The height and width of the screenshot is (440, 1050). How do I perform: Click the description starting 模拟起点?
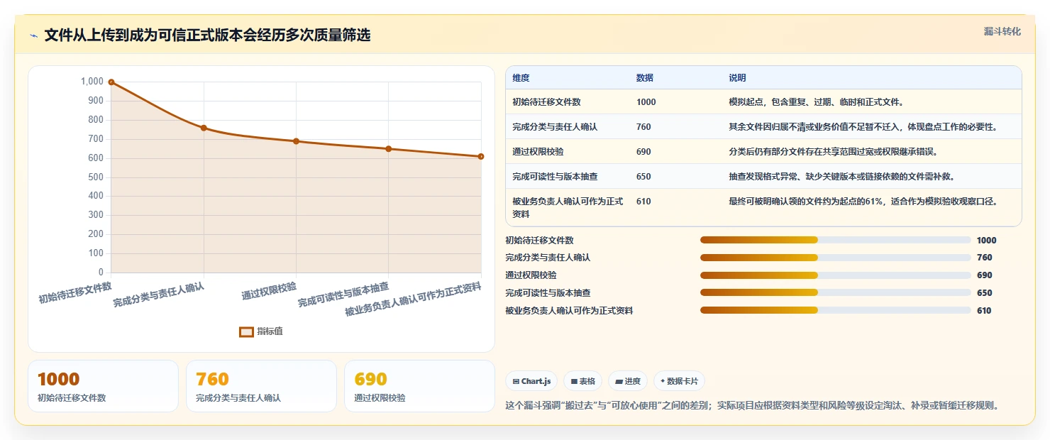pyautogui.click(x=816, y=102)
